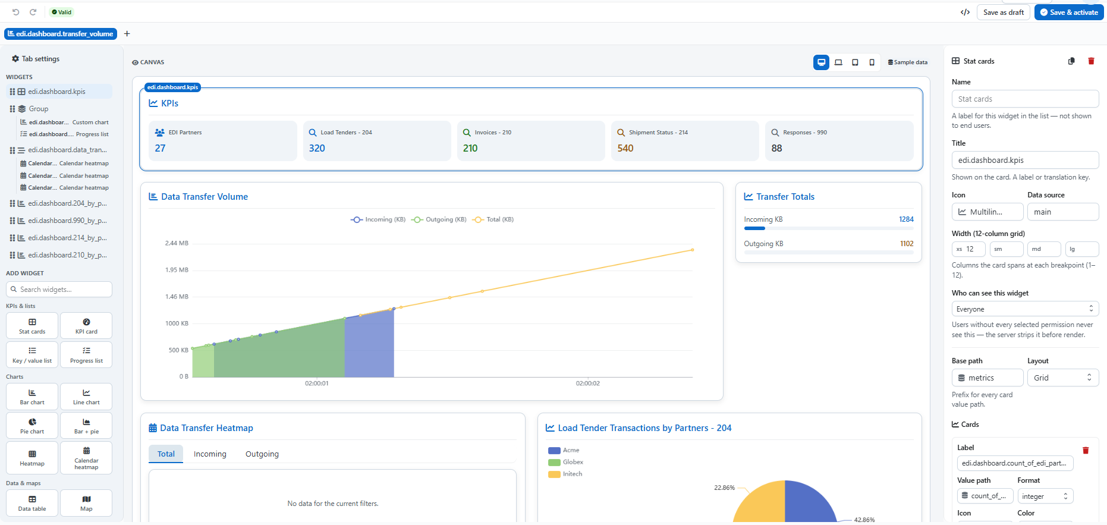
Task: Toggle Total (KB) legend series
Action: (493, 219)
